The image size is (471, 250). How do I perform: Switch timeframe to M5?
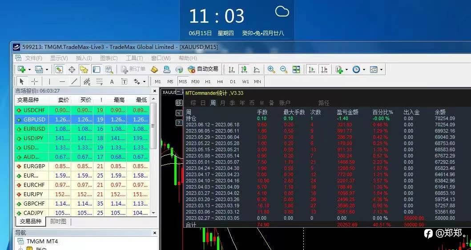point(170,81)
